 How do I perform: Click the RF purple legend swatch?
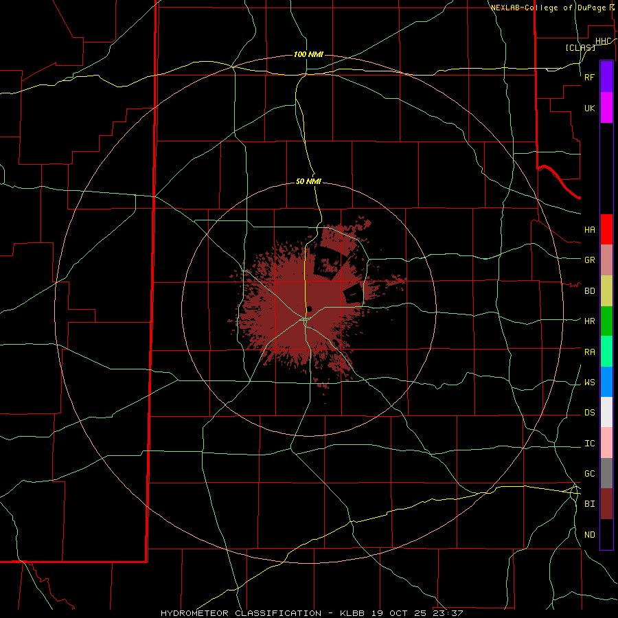tap(606, 77)
